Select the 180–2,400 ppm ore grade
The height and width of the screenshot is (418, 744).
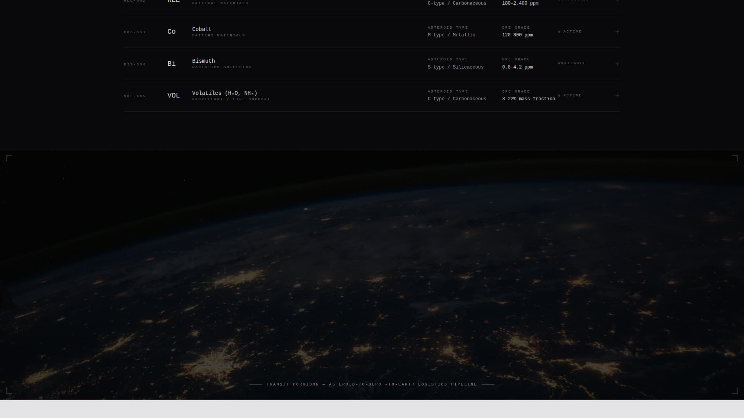tap(520, 3)
